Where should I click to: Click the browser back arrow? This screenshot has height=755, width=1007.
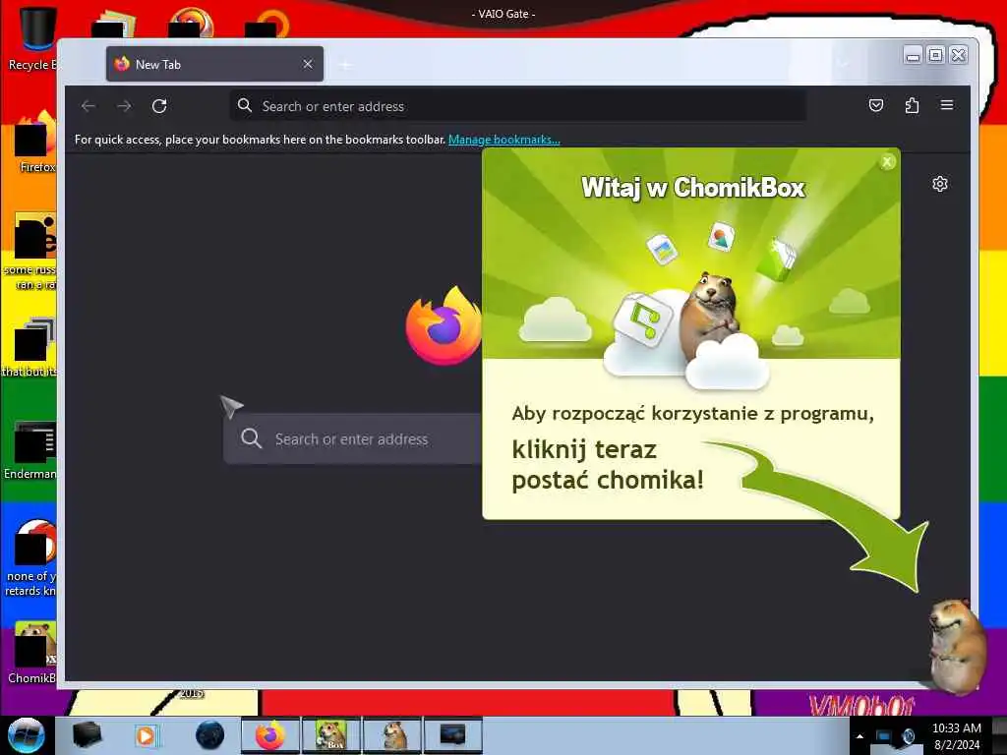tap(89, 106)
